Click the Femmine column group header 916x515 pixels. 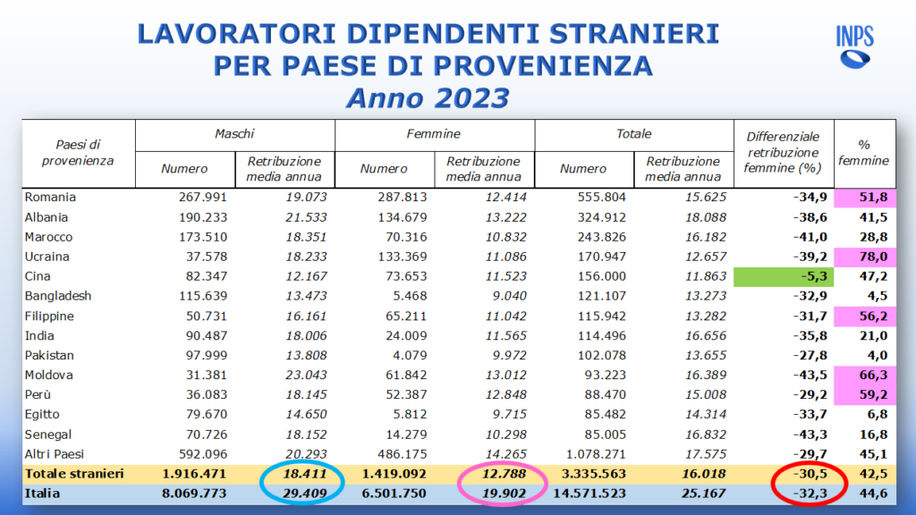point(435,134)
